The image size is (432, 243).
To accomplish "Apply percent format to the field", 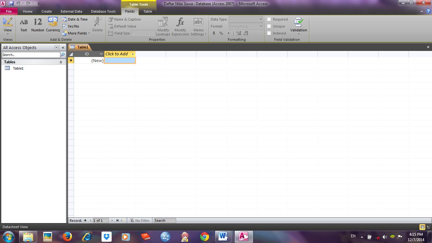I will pos(221,33).
